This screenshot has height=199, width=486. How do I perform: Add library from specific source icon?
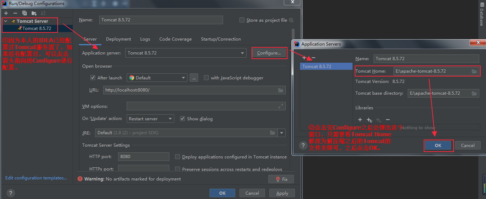369,120
